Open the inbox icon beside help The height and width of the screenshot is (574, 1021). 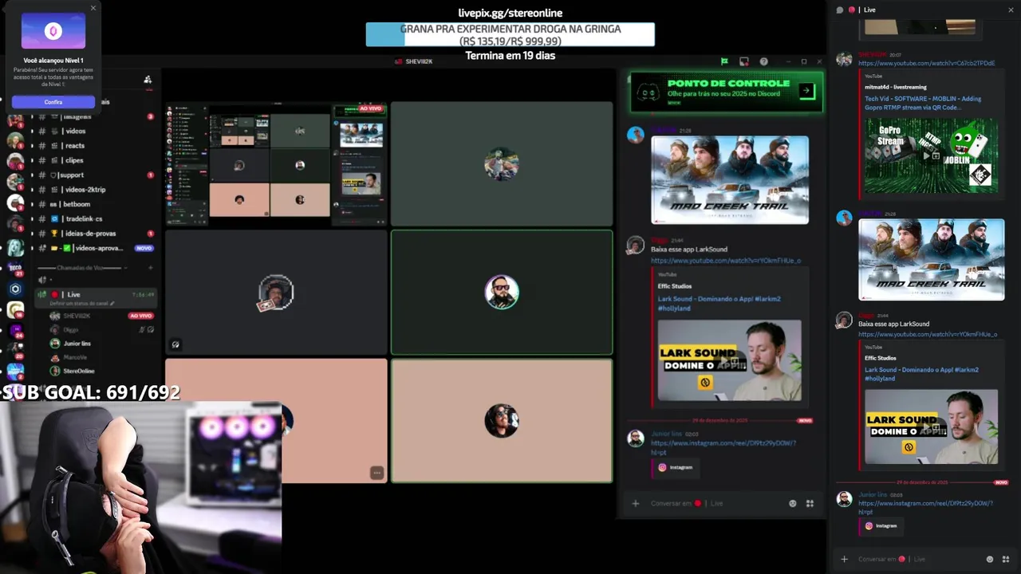[x=744, y=61]
